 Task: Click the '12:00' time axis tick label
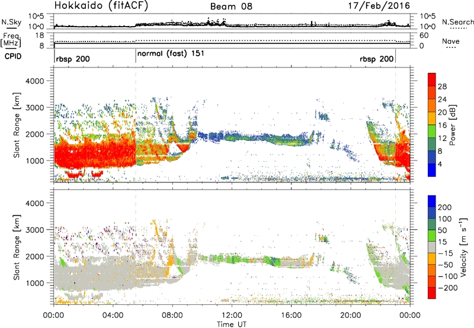point(232,316)
